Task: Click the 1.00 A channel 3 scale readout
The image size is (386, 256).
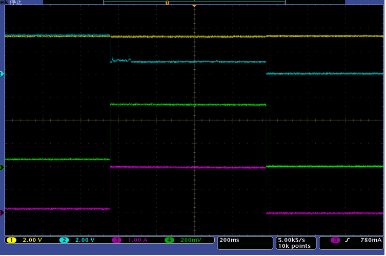Action: click(137, 240)
